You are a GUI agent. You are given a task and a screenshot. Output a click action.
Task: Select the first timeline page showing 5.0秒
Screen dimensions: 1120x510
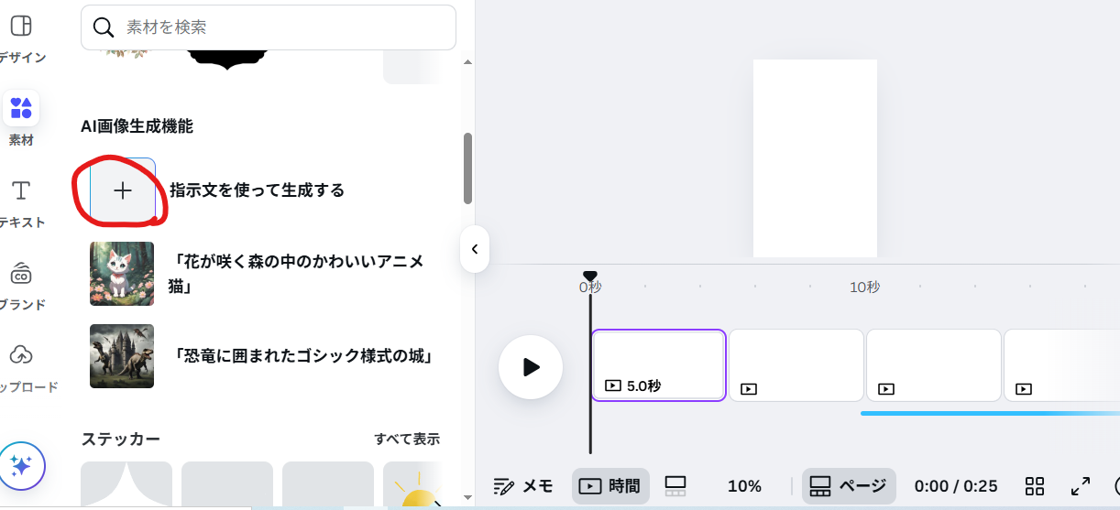tap(659, 365)
